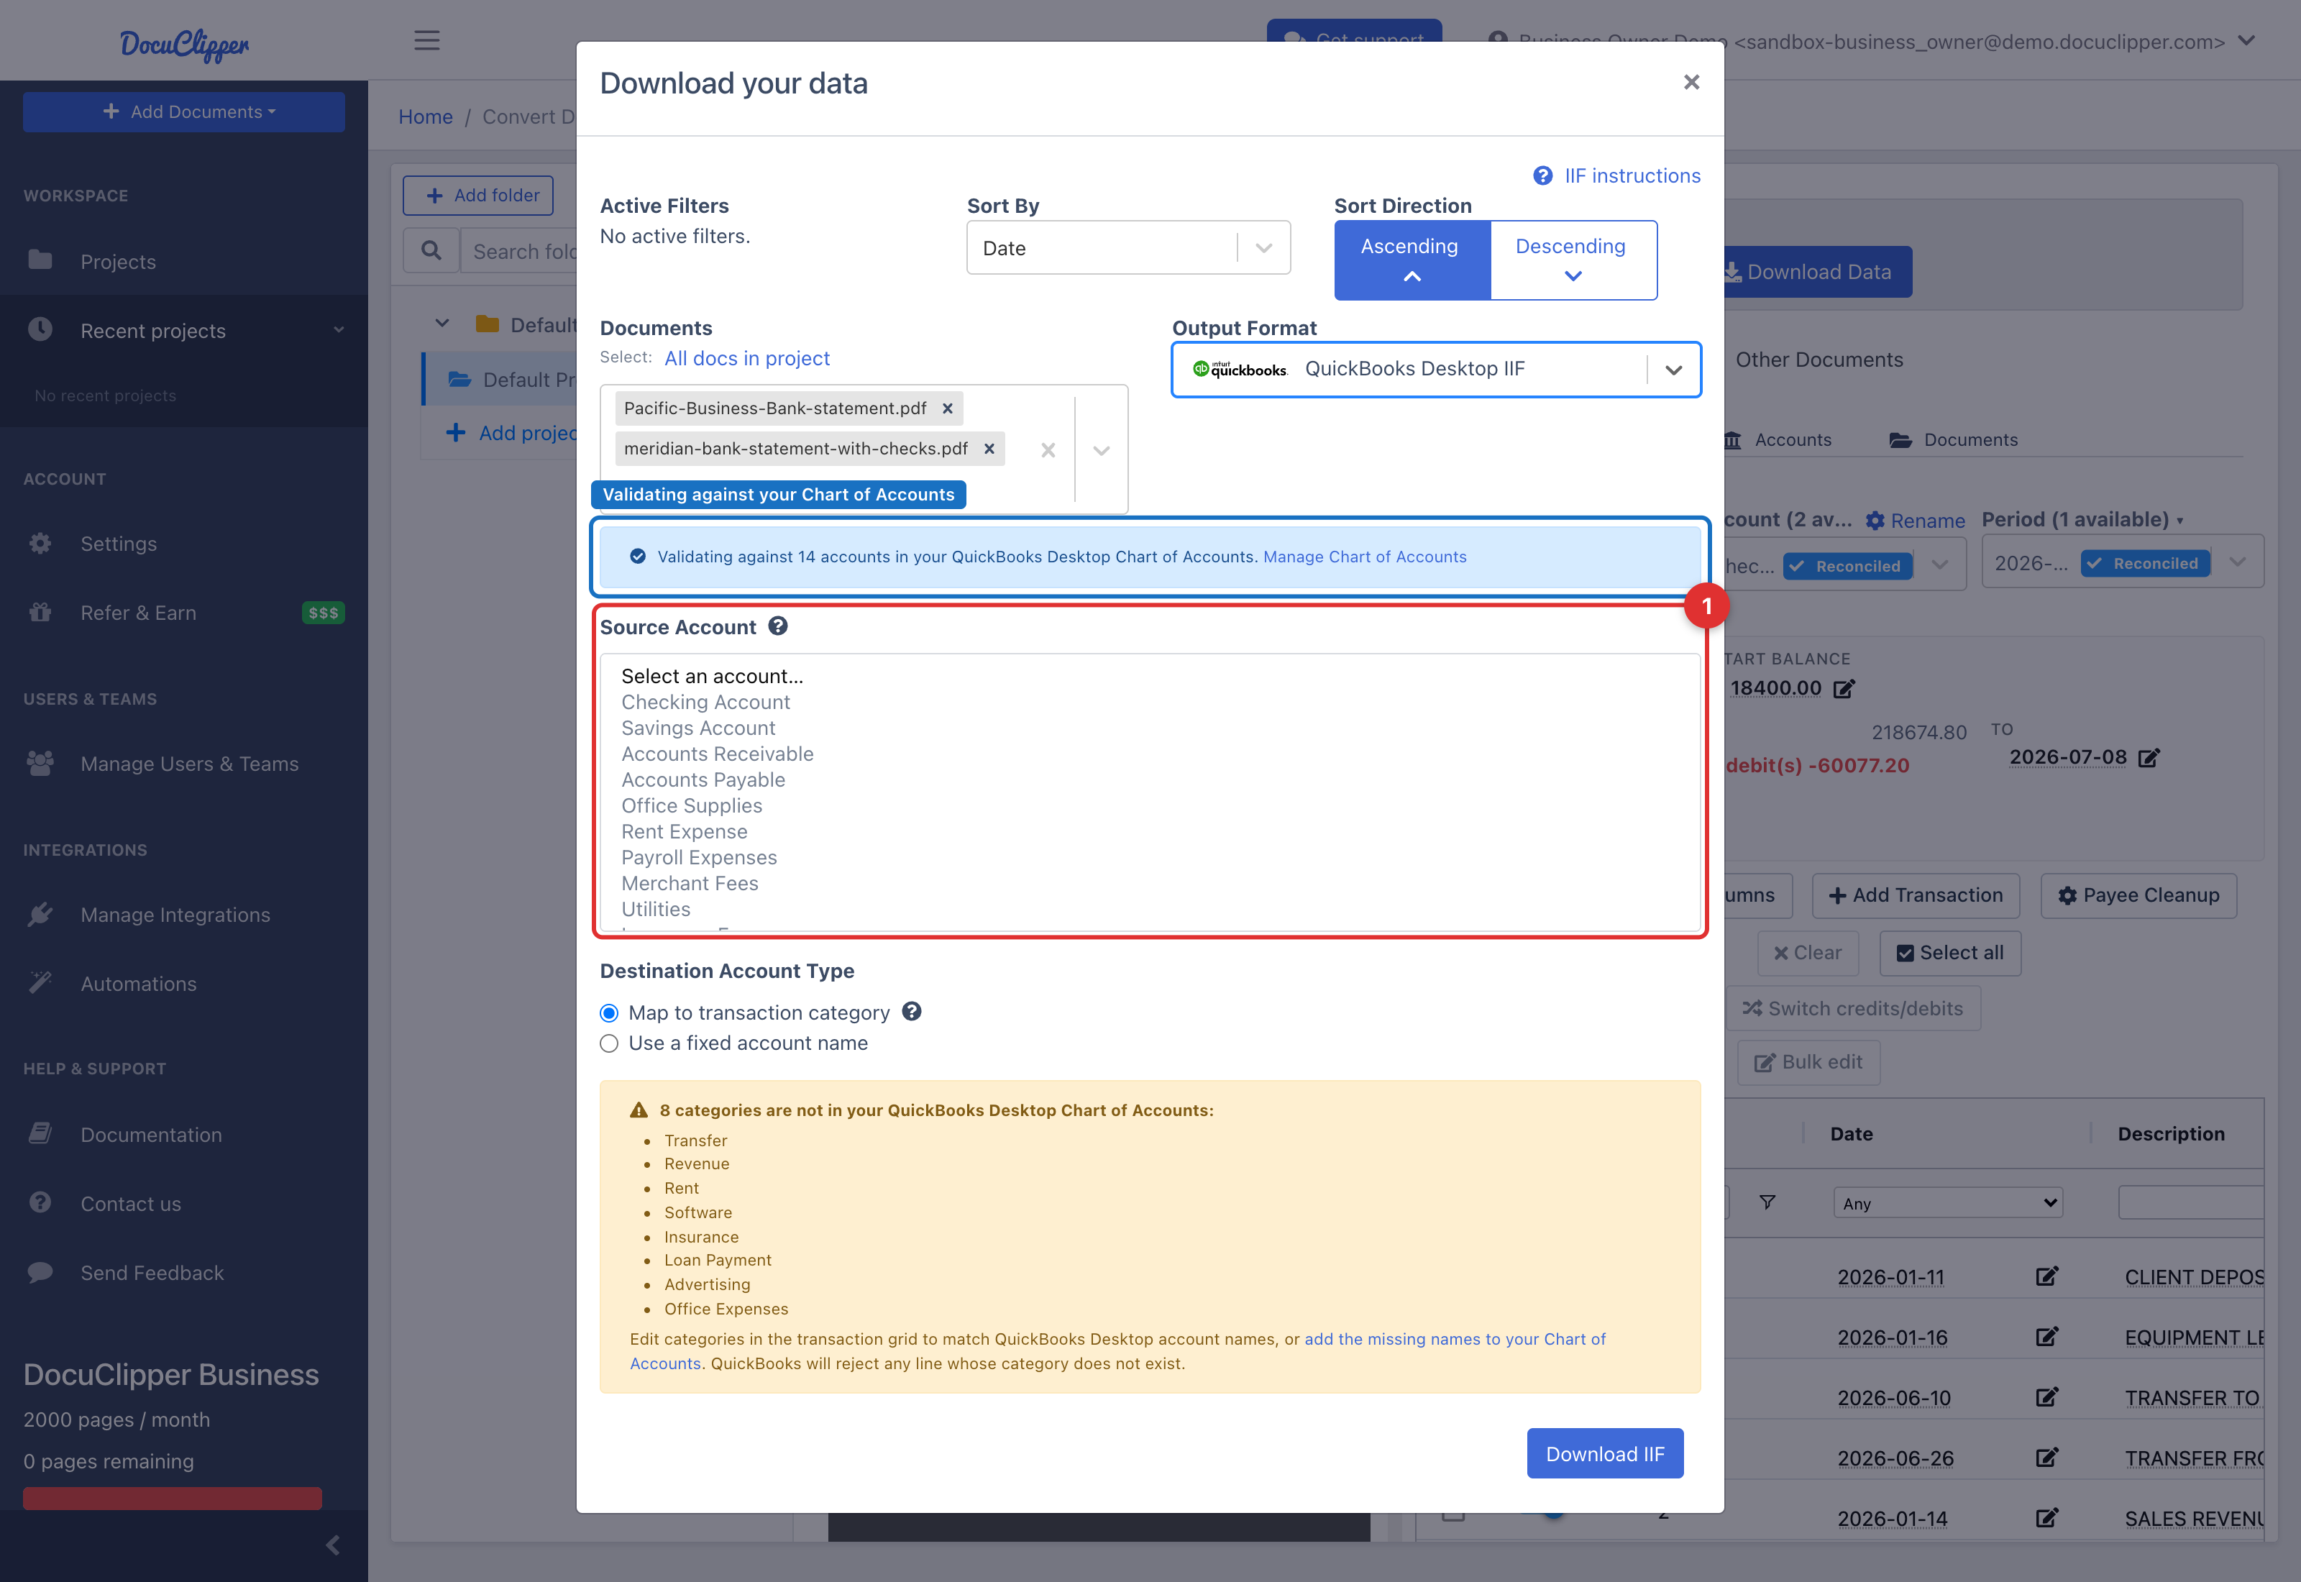This screenshot has width=2301, height=1582.
Task: Click Payee Cleanup button
Action: [2138, 895]
